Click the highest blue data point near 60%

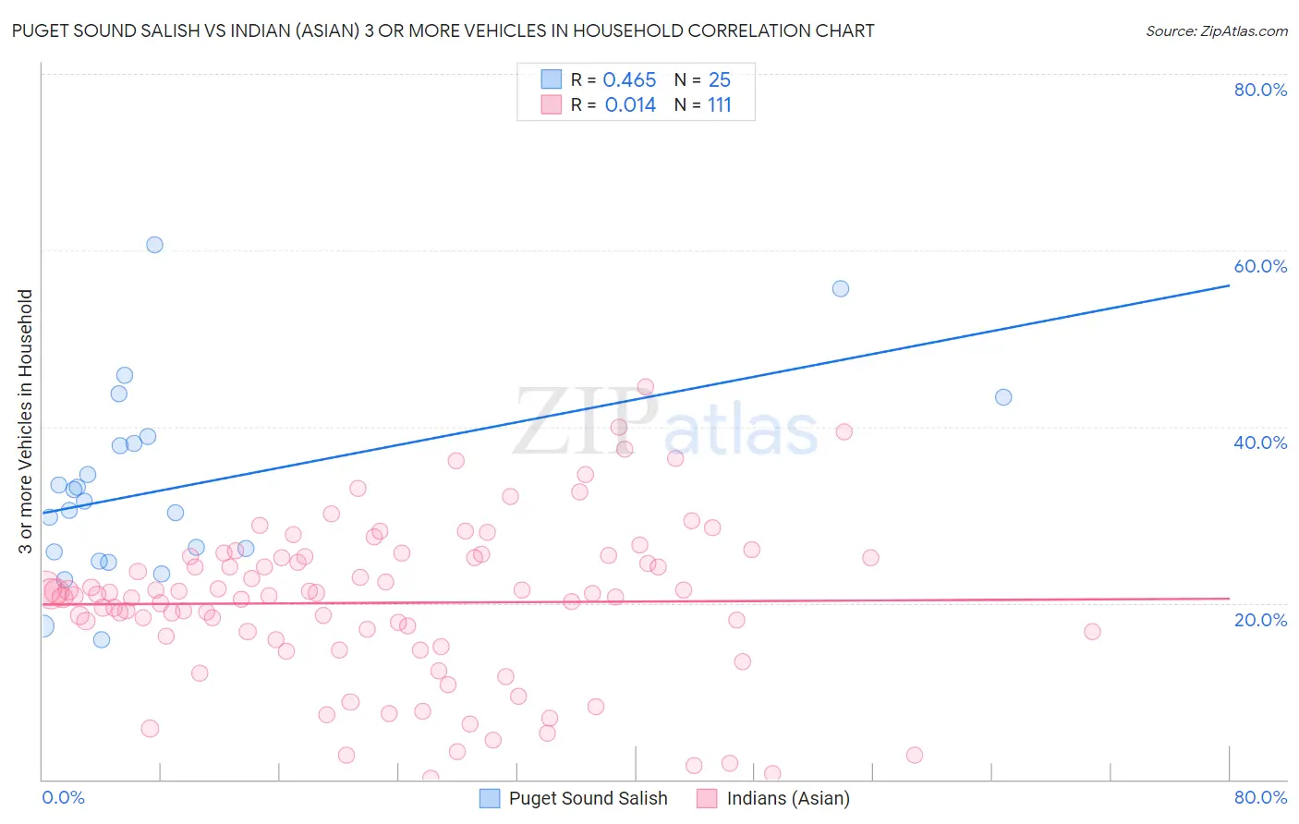[154, 245]
